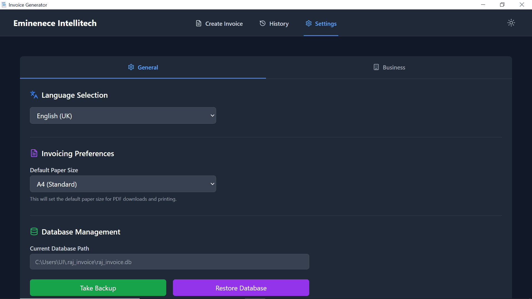Screen dimensions: 532x299
Task: Select the General settings tab
Action: pos(143,67)
